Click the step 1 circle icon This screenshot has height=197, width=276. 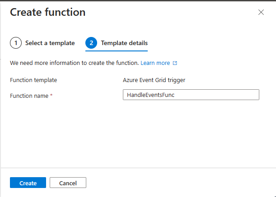[16, 43]
